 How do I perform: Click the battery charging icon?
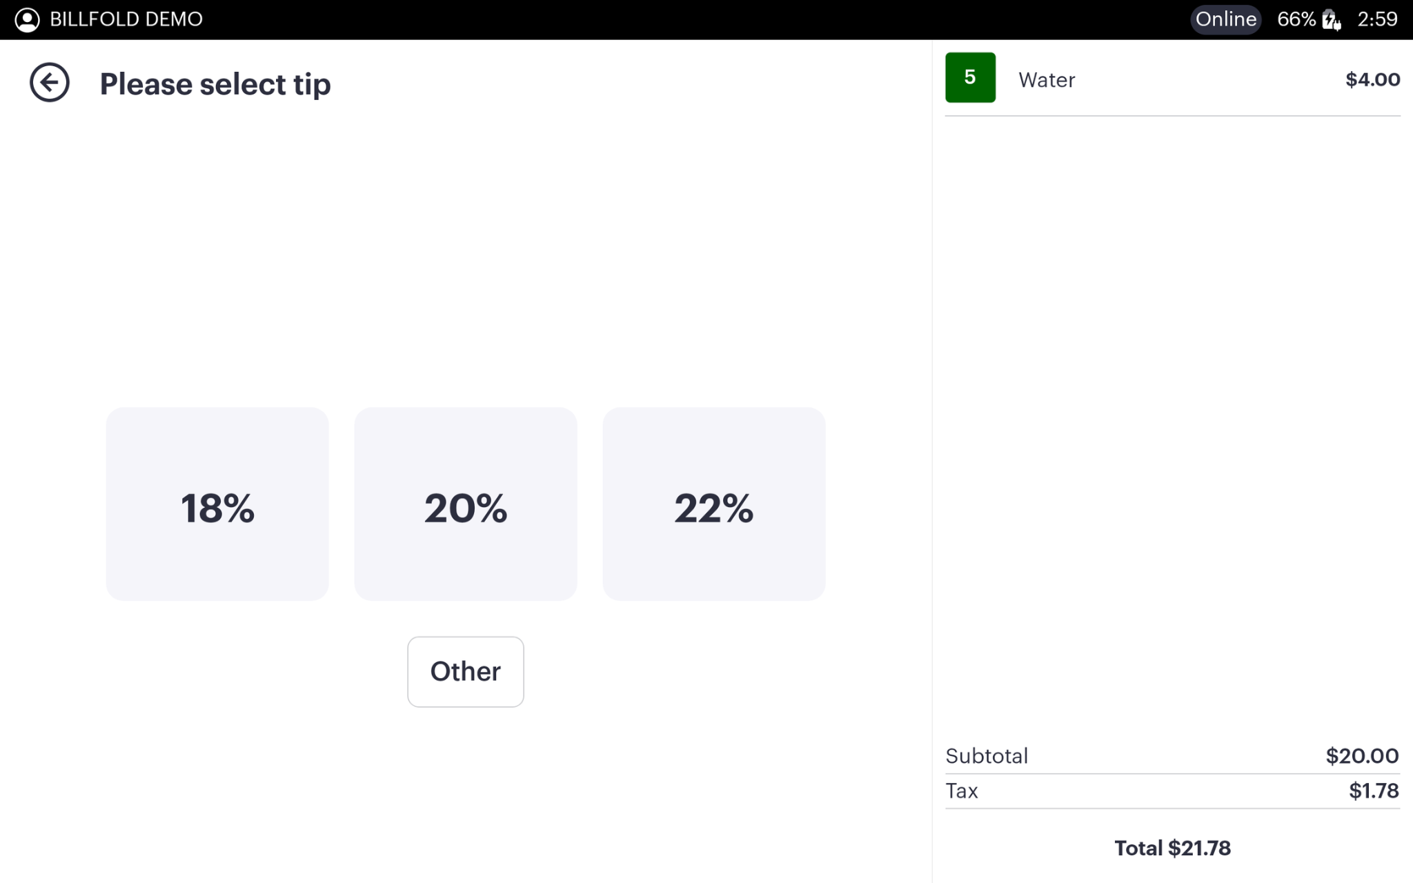pos(1331,19)
